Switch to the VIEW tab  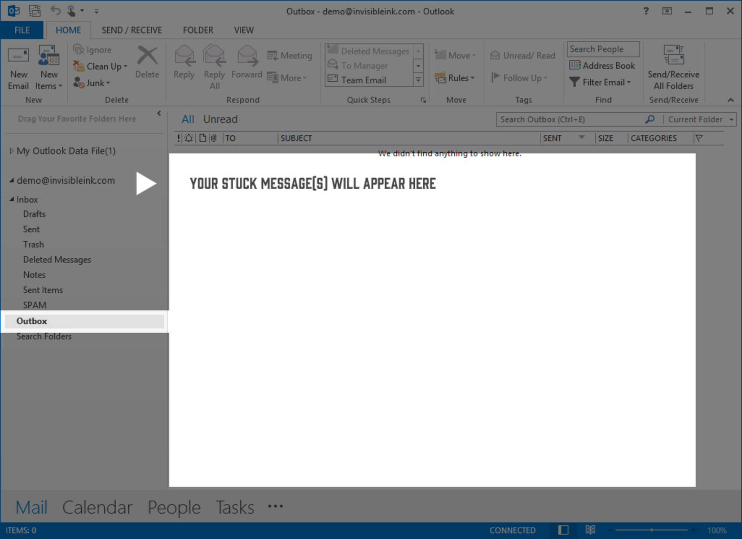pos(244,30)
